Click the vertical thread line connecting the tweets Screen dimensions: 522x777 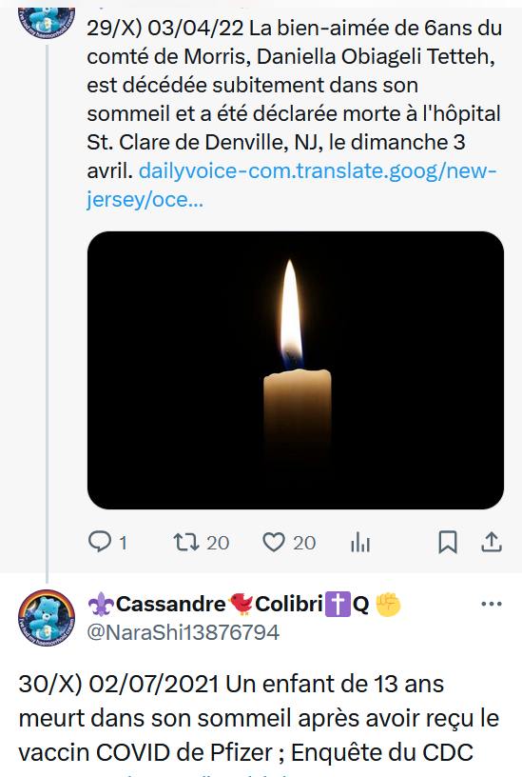click(47, 313)
